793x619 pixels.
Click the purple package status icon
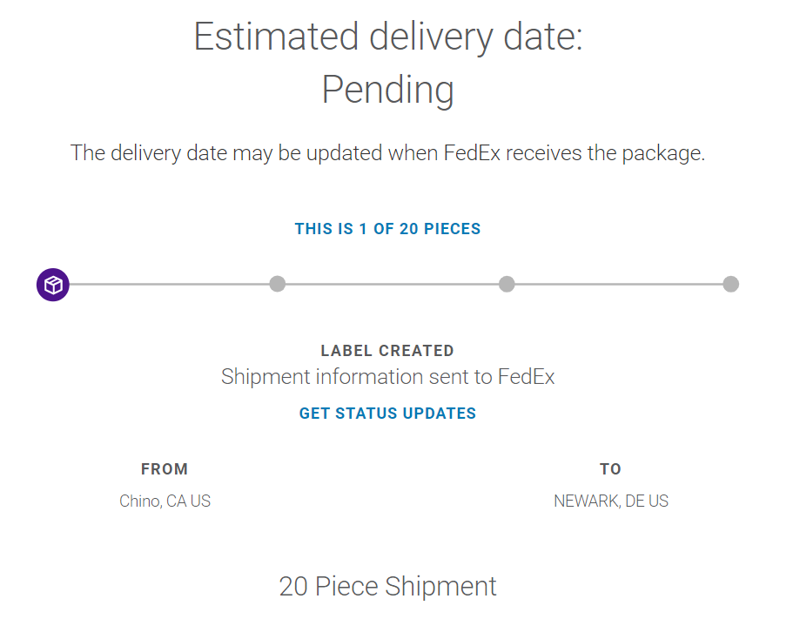[53, 285]
